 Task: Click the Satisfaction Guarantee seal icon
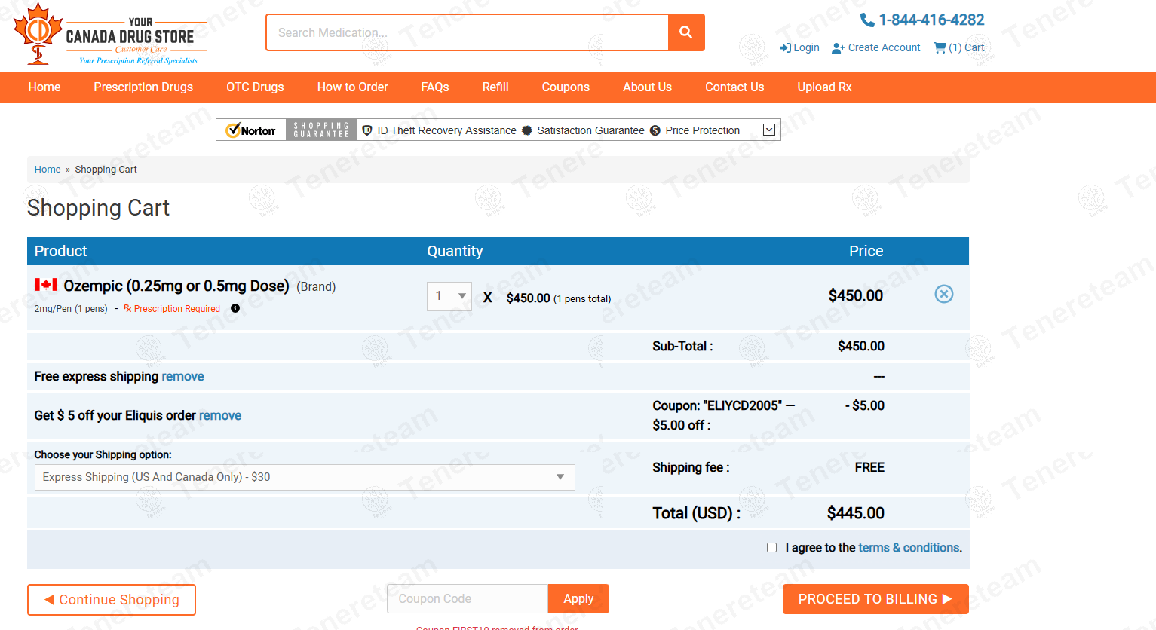[x=527, y=130]
